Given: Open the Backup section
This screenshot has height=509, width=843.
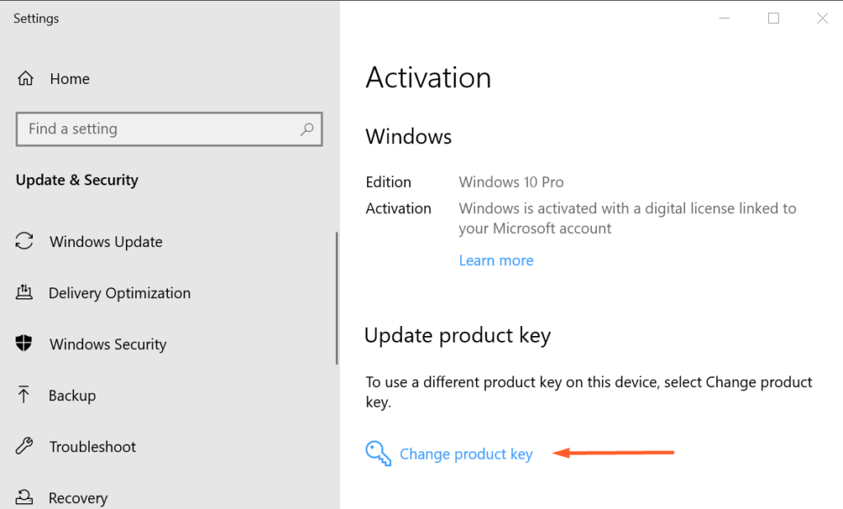Looking at the screenshot, I should pyautogui.click(x=72, y=395).
